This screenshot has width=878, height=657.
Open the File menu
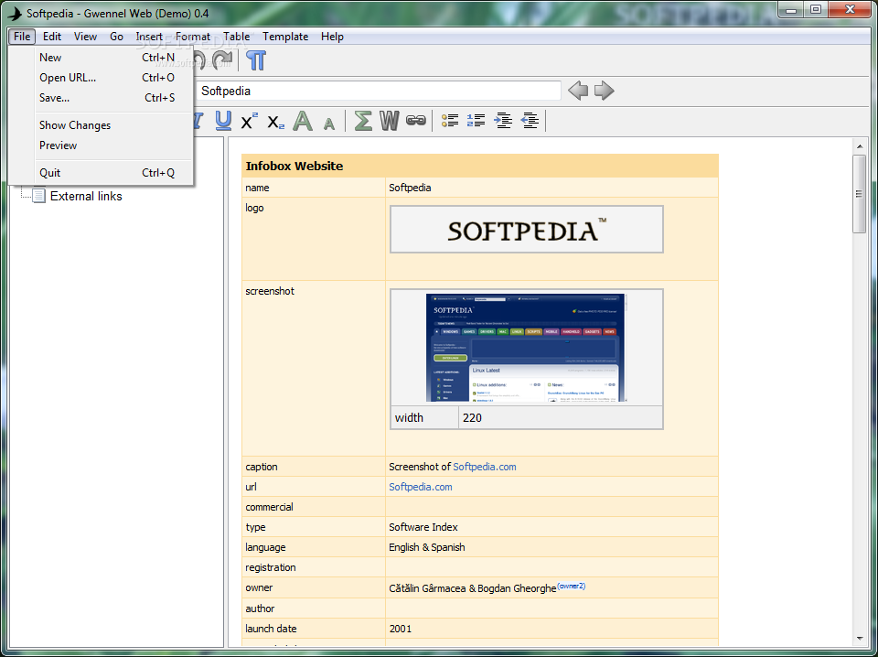pos(22,37)
